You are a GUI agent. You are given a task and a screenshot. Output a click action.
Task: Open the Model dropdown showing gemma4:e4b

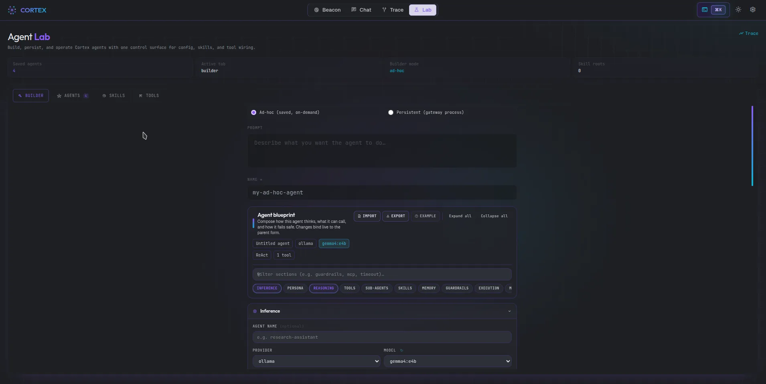[448, 361]
